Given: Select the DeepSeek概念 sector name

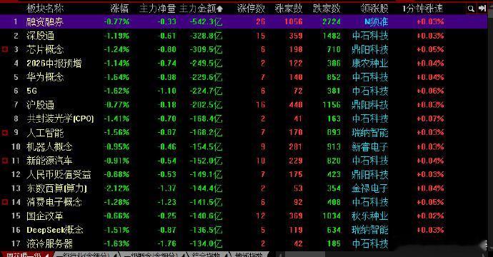Looking at the screenshot, I should [55, 230].
